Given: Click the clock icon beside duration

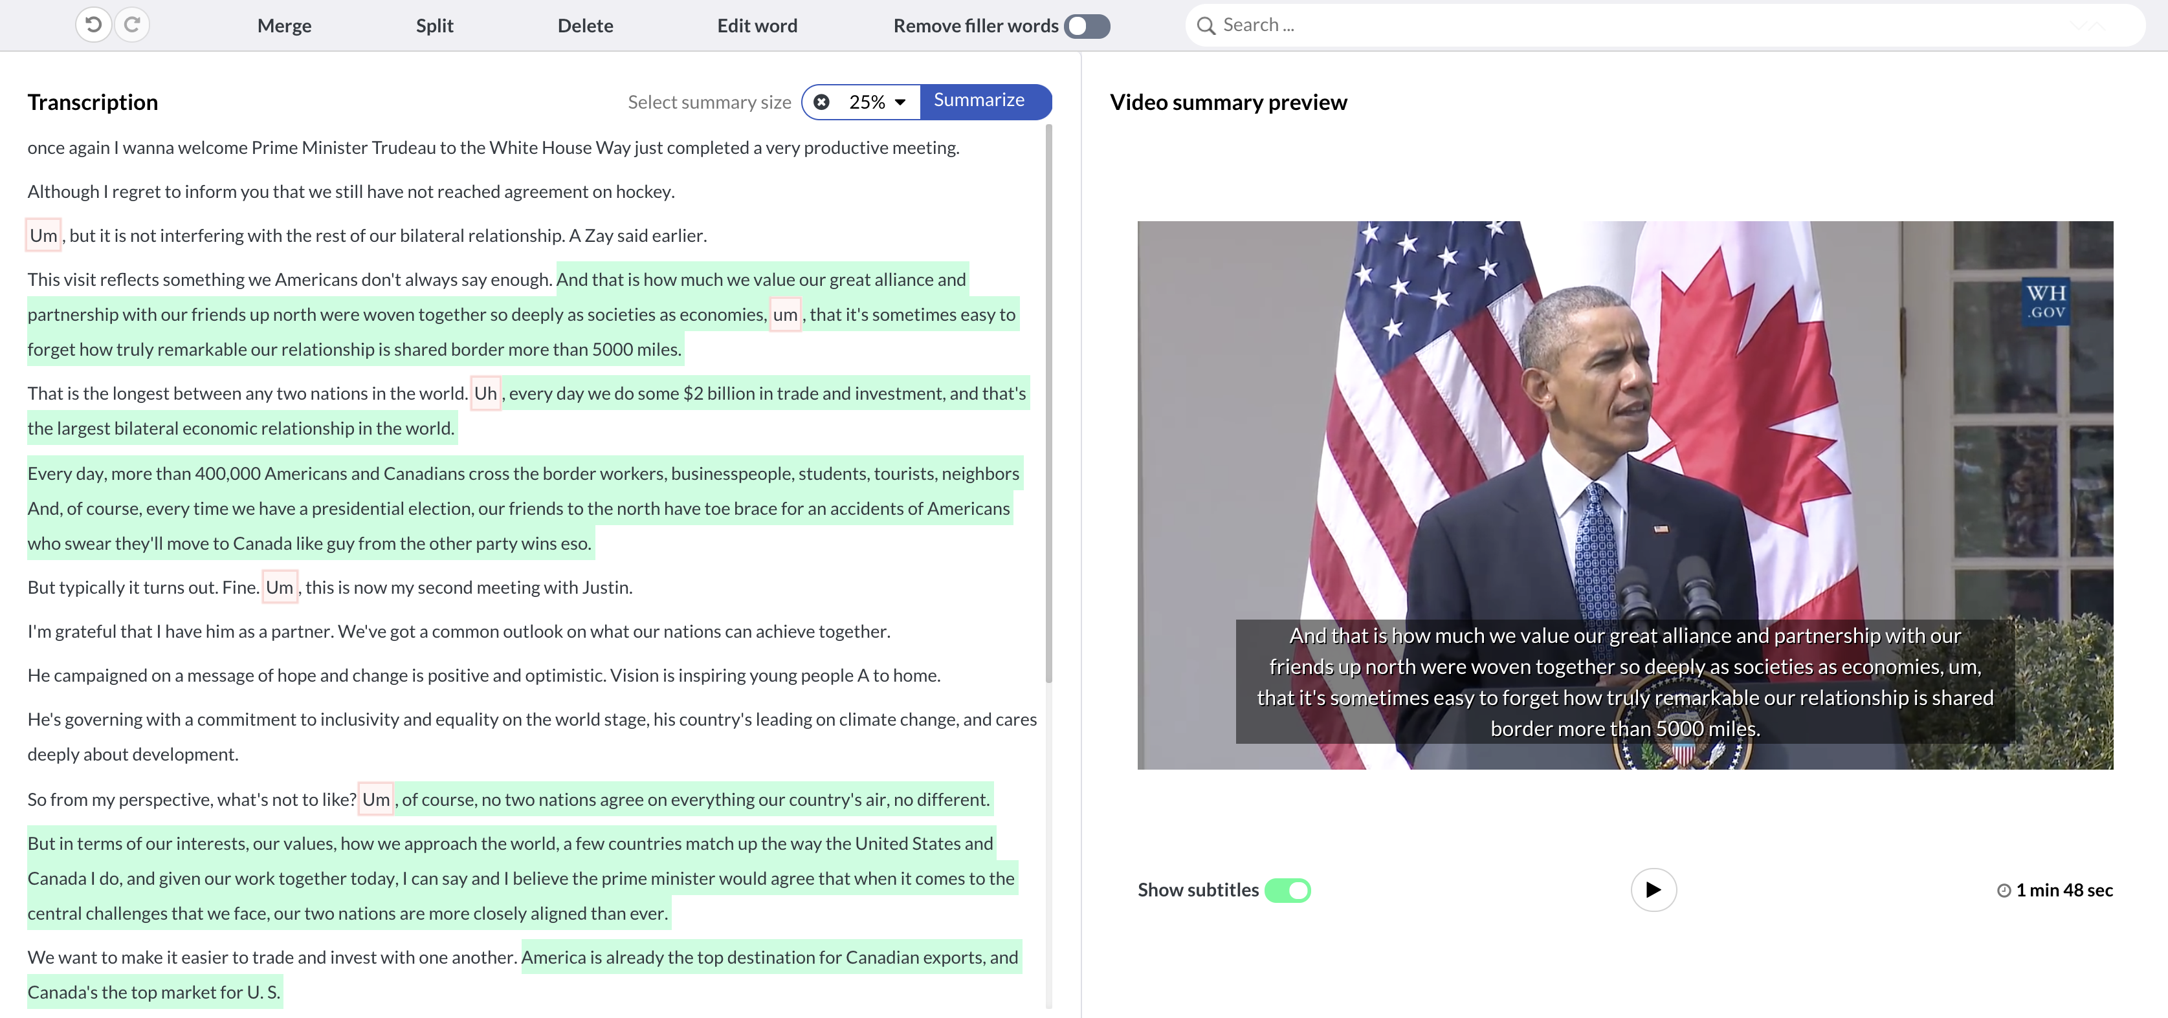Looking at the screenshot, I should point(2004,890).
